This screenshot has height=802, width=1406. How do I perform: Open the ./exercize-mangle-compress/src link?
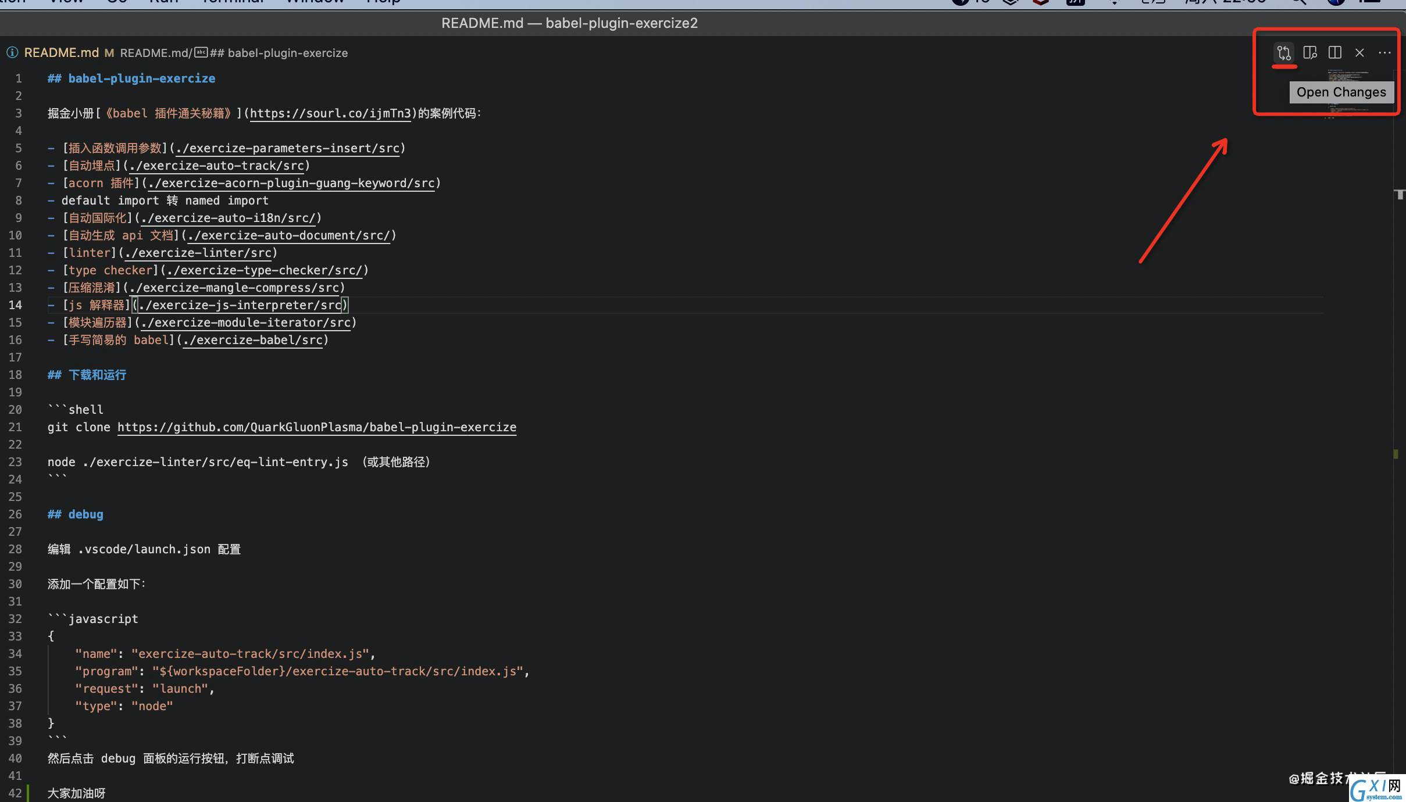click(x=234, y=288)
